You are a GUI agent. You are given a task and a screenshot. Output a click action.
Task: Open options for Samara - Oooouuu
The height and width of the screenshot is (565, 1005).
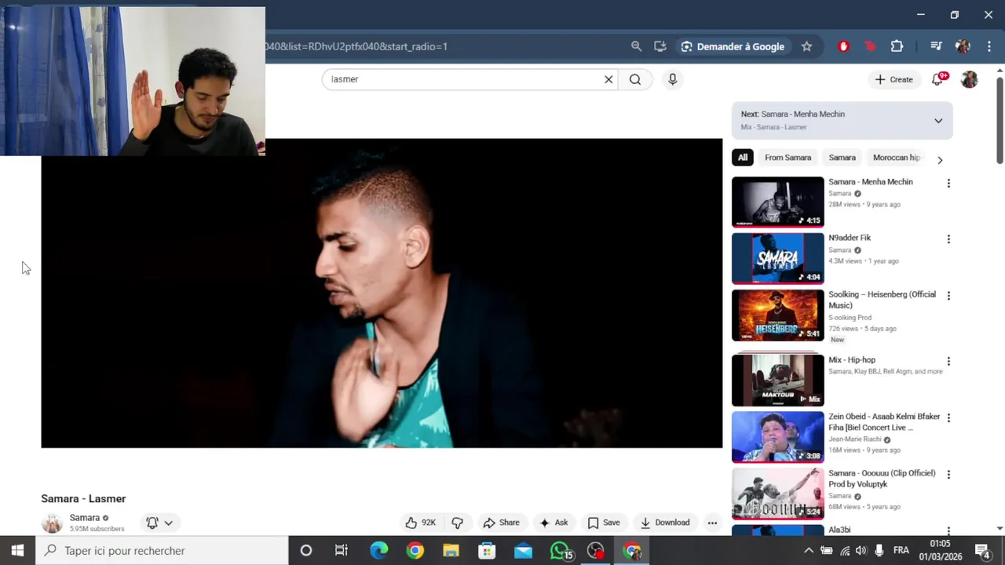(948, 475)
